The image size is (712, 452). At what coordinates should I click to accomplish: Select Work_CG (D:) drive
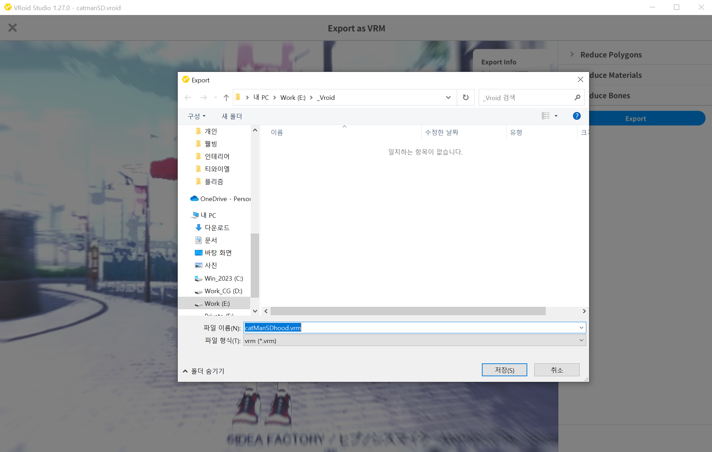[223, 291]
